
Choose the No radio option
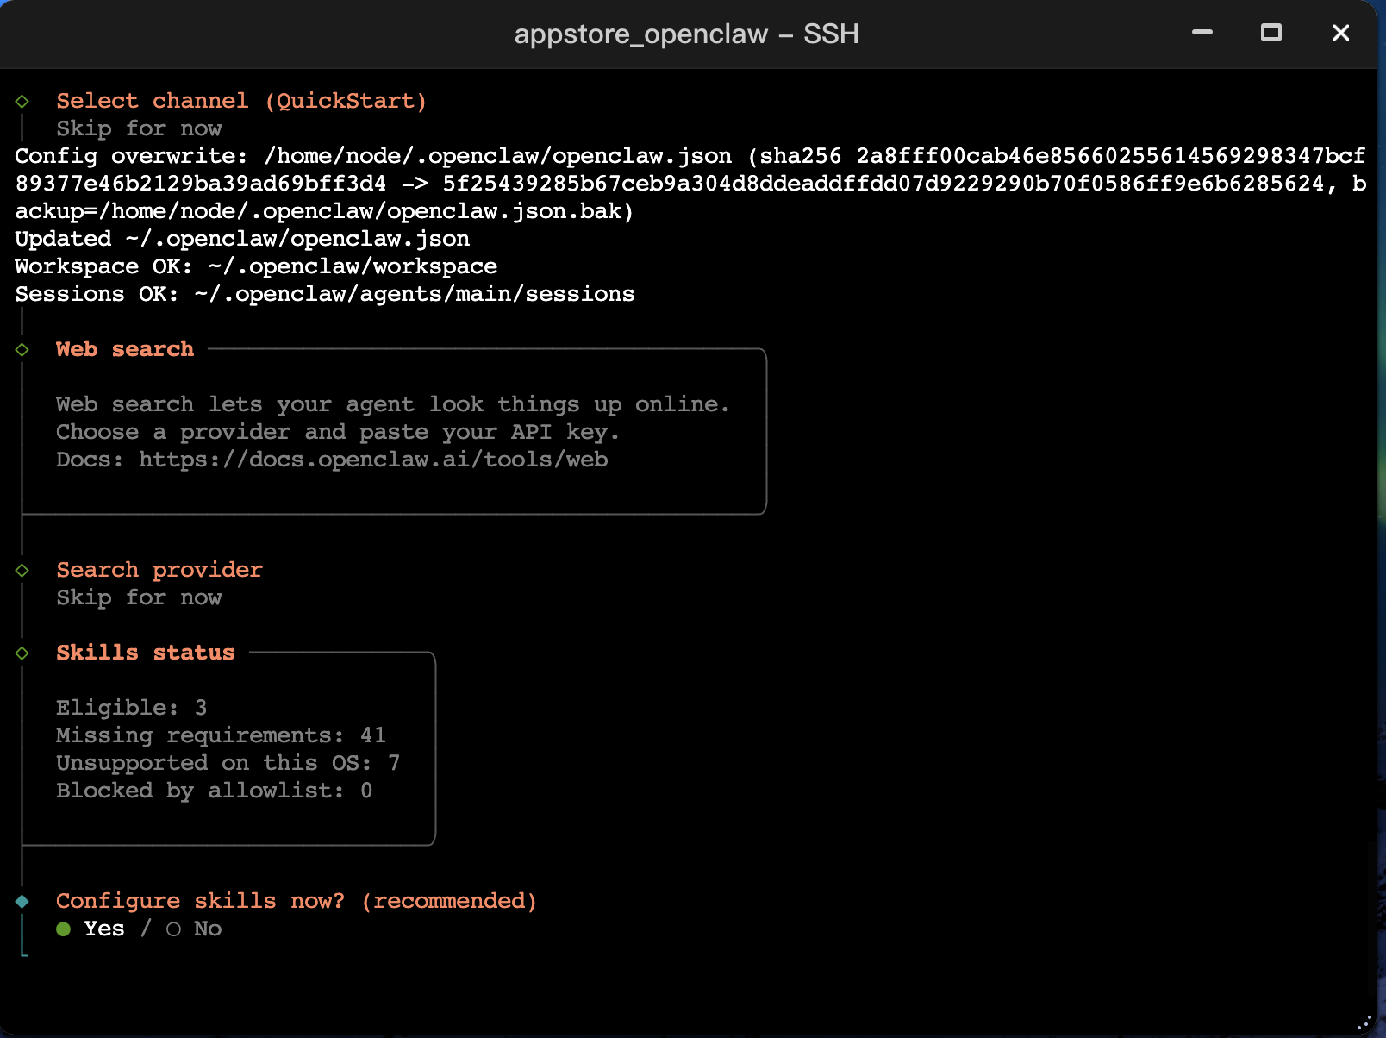pos(174,929)
